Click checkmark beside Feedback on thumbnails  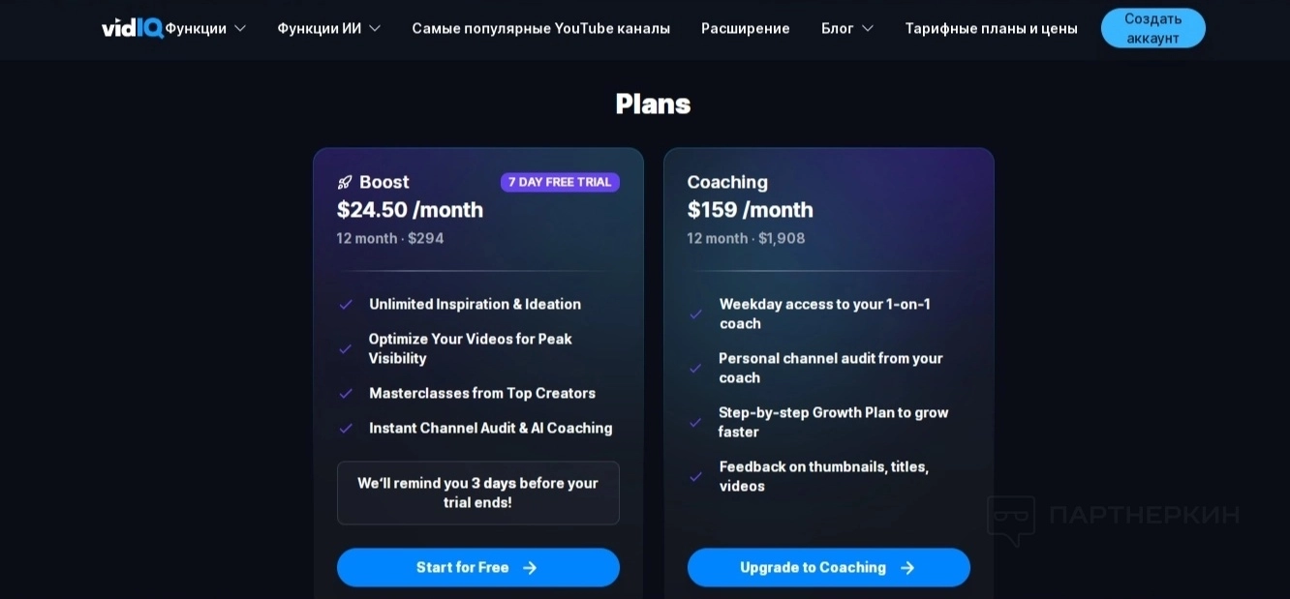click(x=695, y=477)
